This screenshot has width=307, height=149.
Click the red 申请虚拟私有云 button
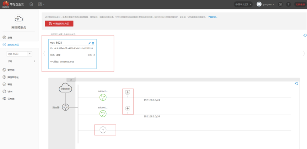point(59,23)
